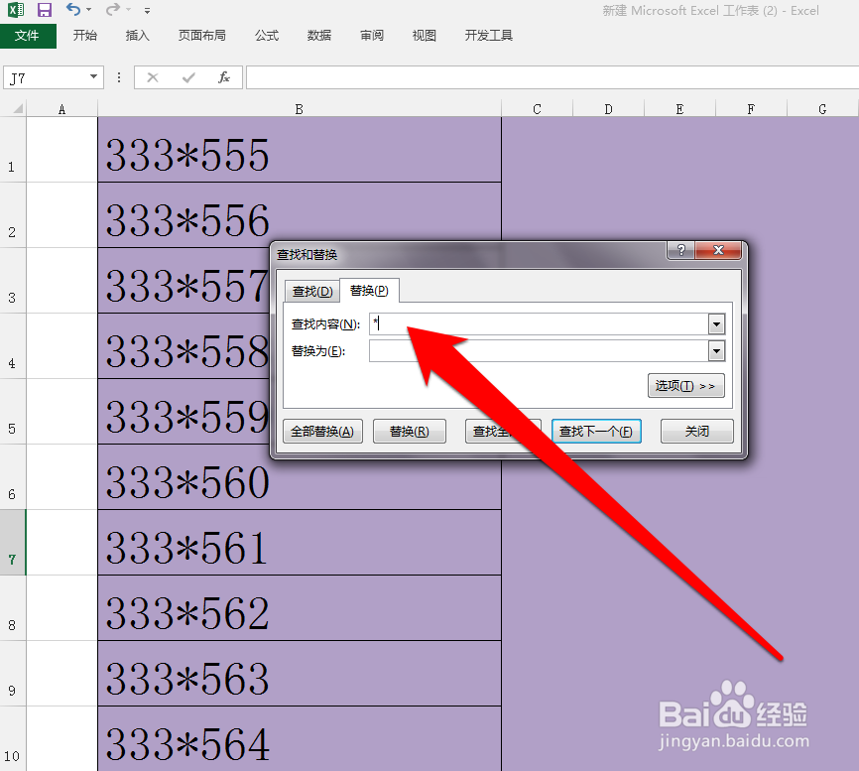
Task: Save the workbook with the floppy icon
Action: click(x=44, y=10)
